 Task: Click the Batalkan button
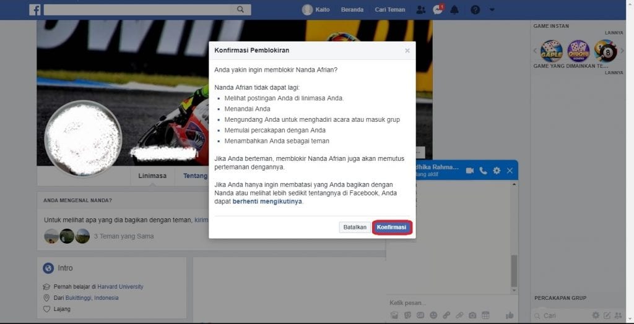[355, 228]
